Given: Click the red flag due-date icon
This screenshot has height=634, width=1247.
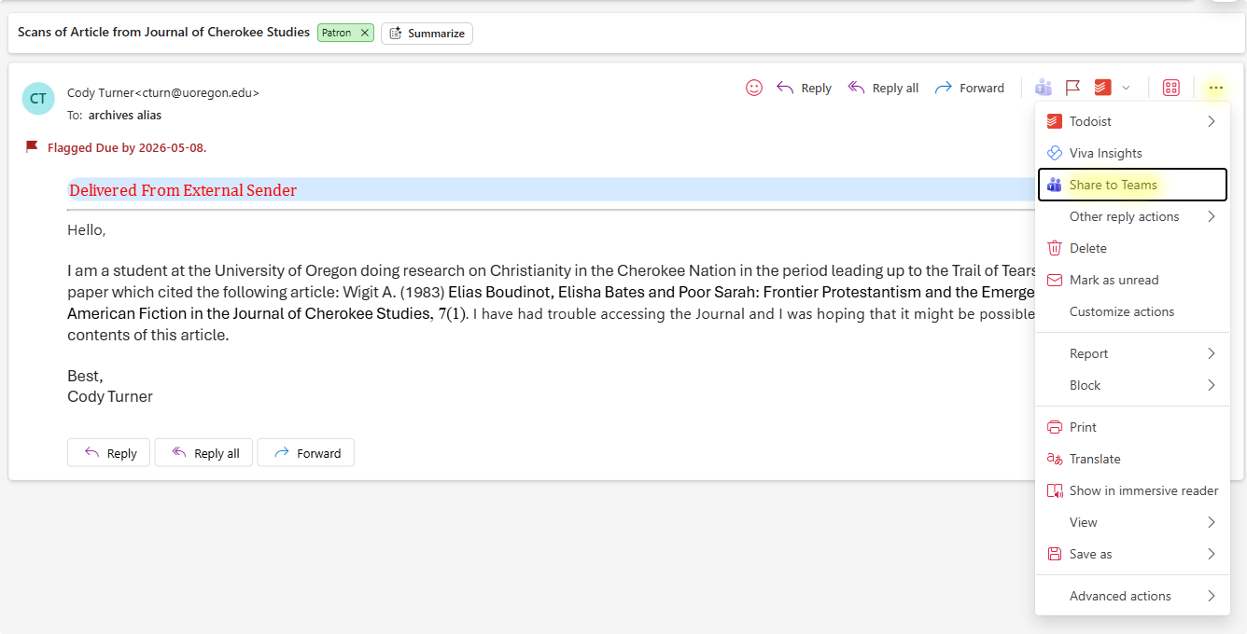Looking at the screenshot, I should (32, 146).
